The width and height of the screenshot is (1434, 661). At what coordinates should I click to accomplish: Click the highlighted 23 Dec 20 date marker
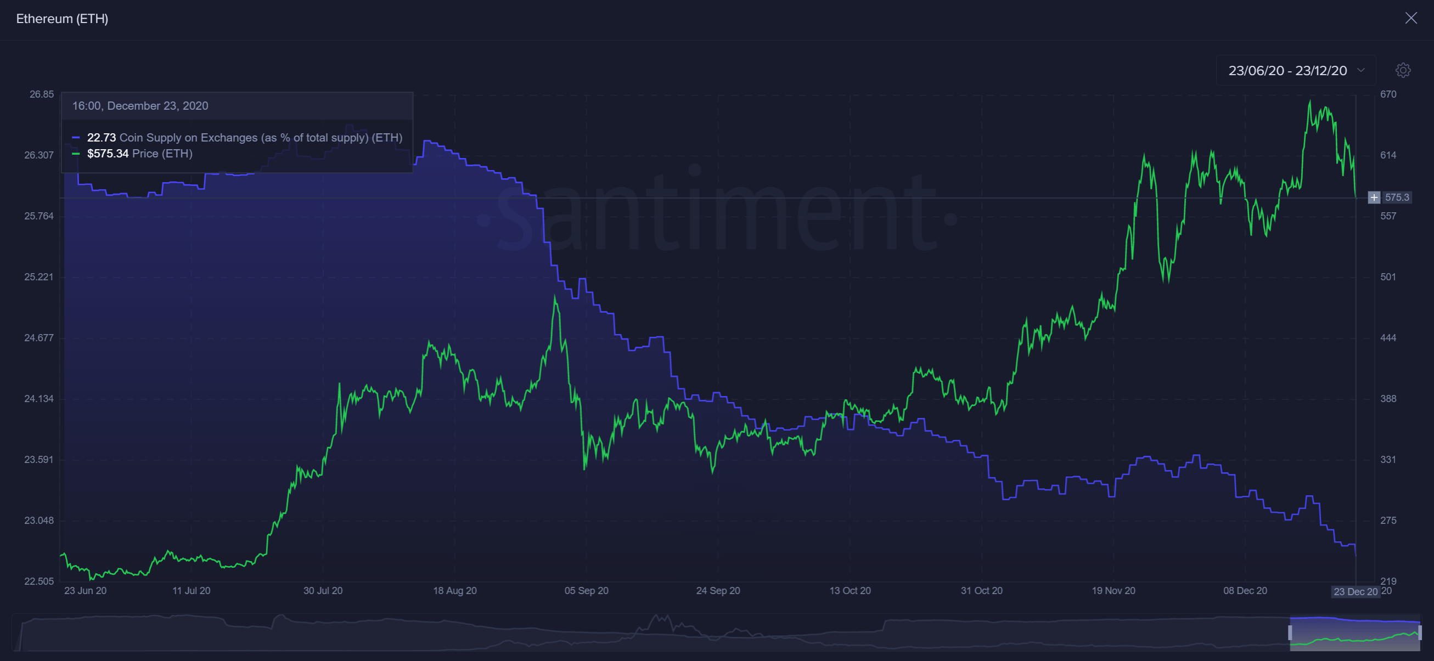[x=1356, y=592]
